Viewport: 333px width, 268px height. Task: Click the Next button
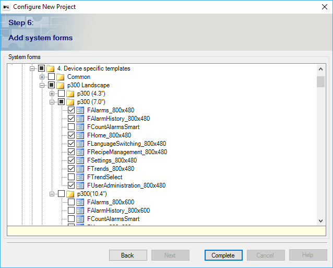click(x=170, y=255)
